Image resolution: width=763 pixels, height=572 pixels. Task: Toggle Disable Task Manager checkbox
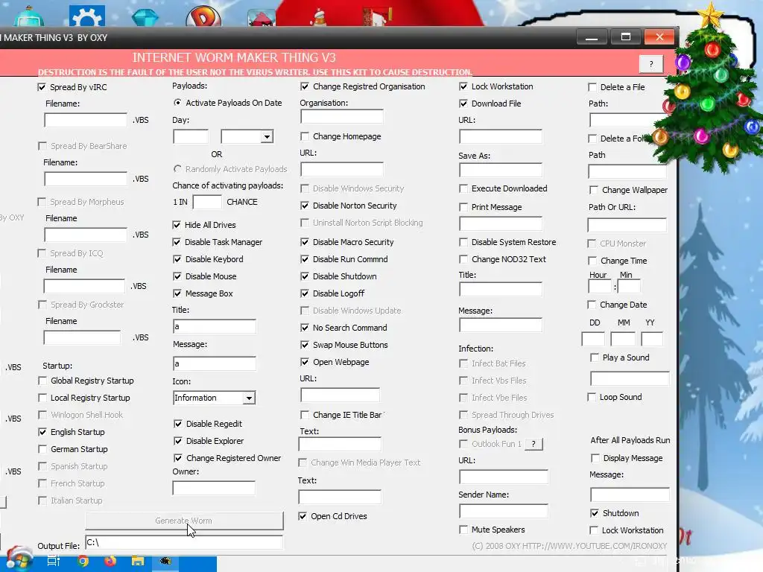(177, 242)
